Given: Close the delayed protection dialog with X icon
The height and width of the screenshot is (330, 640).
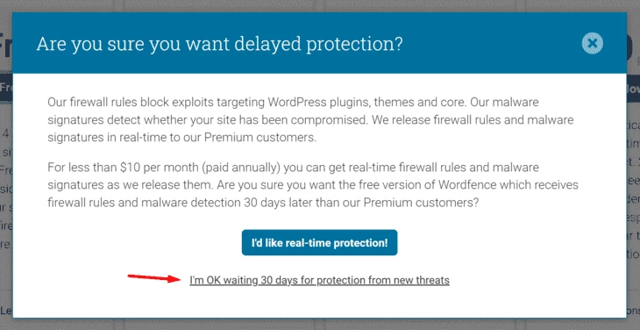Looking at the screenshot, I should (593, 43).
